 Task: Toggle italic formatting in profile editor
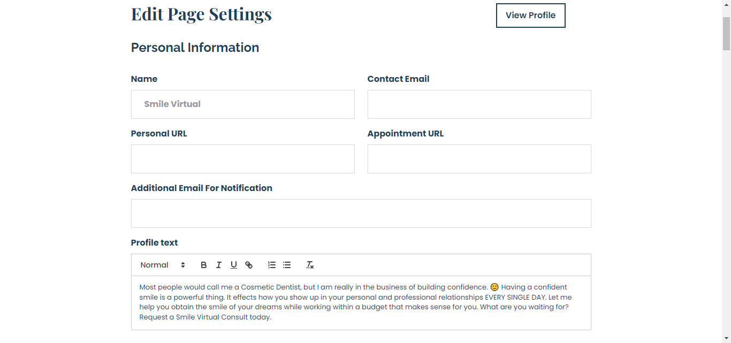(219, 265)
